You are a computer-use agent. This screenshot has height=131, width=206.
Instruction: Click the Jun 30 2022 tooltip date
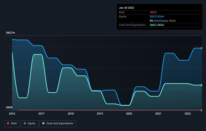tap(126, 8)
